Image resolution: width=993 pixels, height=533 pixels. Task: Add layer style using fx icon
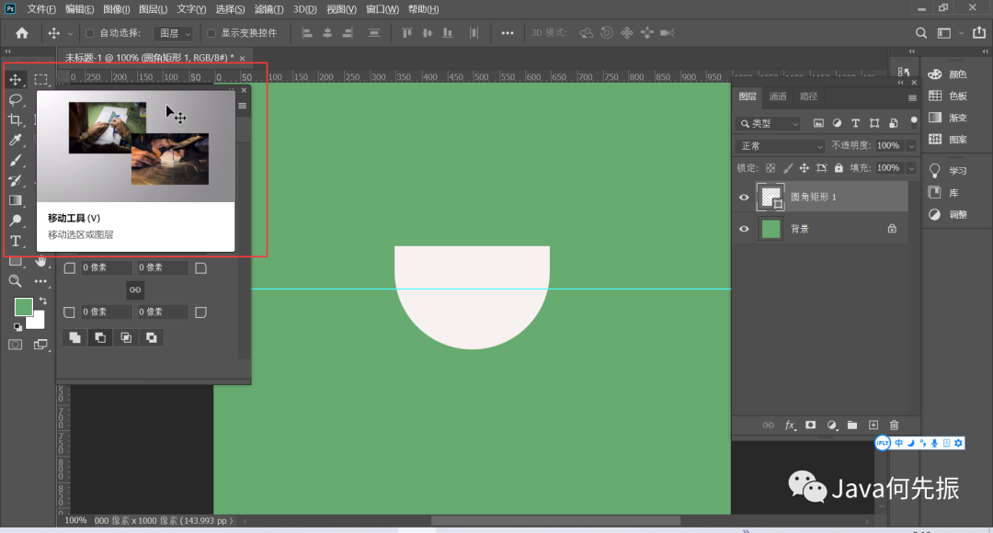pos(790,425)
